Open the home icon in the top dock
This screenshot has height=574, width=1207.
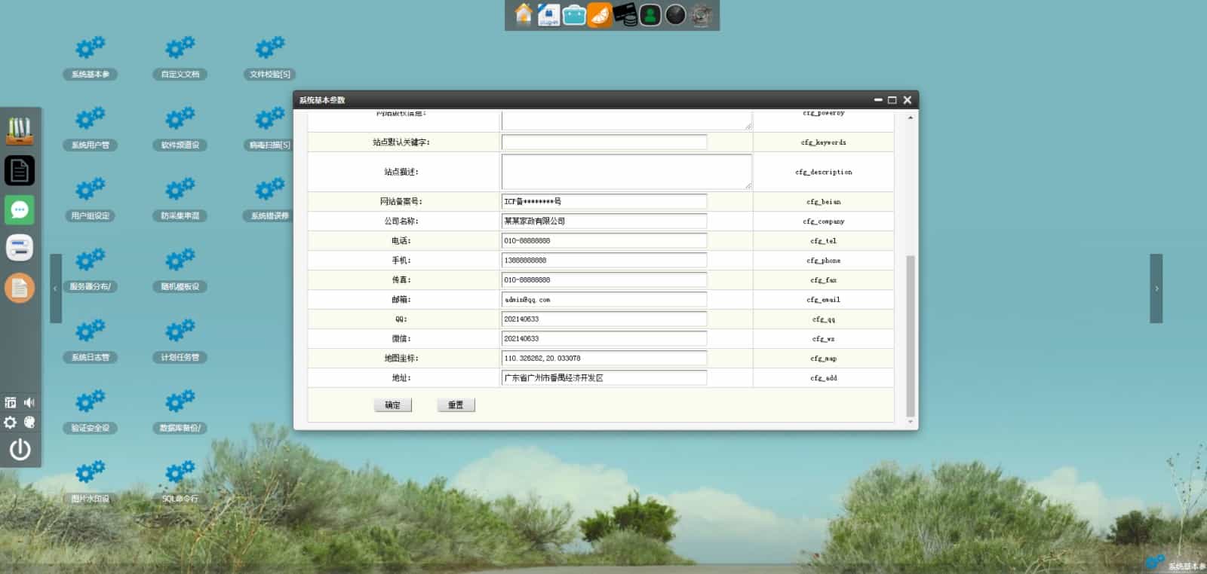coord(524,14)
